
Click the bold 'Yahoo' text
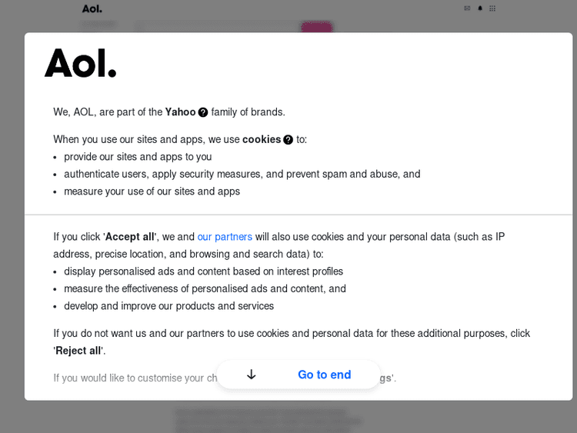click(180, 112)
